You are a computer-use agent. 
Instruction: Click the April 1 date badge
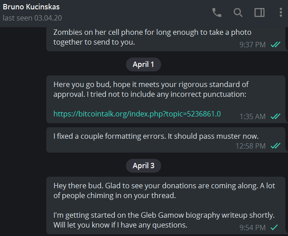143,64
